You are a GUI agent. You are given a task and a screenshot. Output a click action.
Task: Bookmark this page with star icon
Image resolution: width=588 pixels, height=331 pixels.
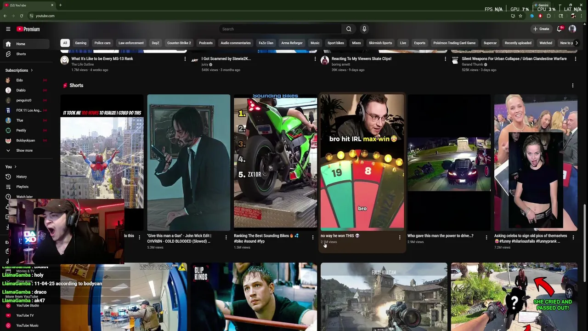(x=520, y=16)
